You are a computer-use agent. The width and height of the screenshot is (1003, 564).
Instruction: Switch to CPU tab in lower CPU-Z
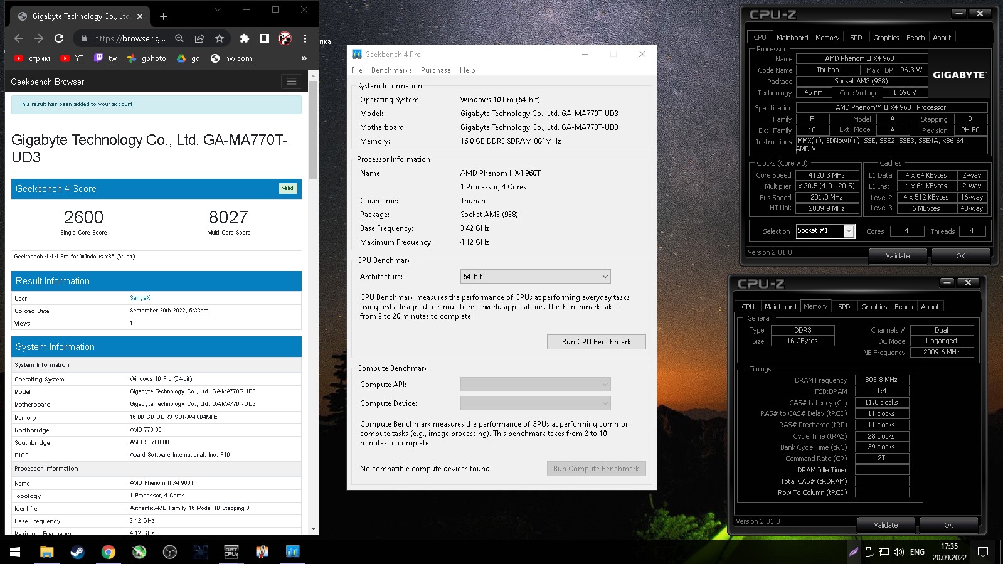pos(748,307)
